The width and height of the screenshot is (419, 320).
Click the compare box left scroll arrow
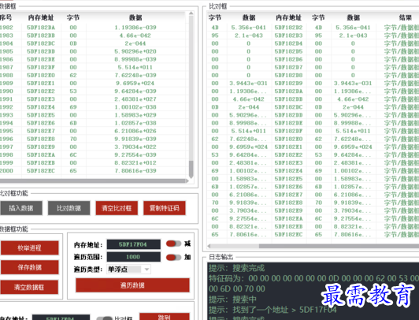coord(209,246)
